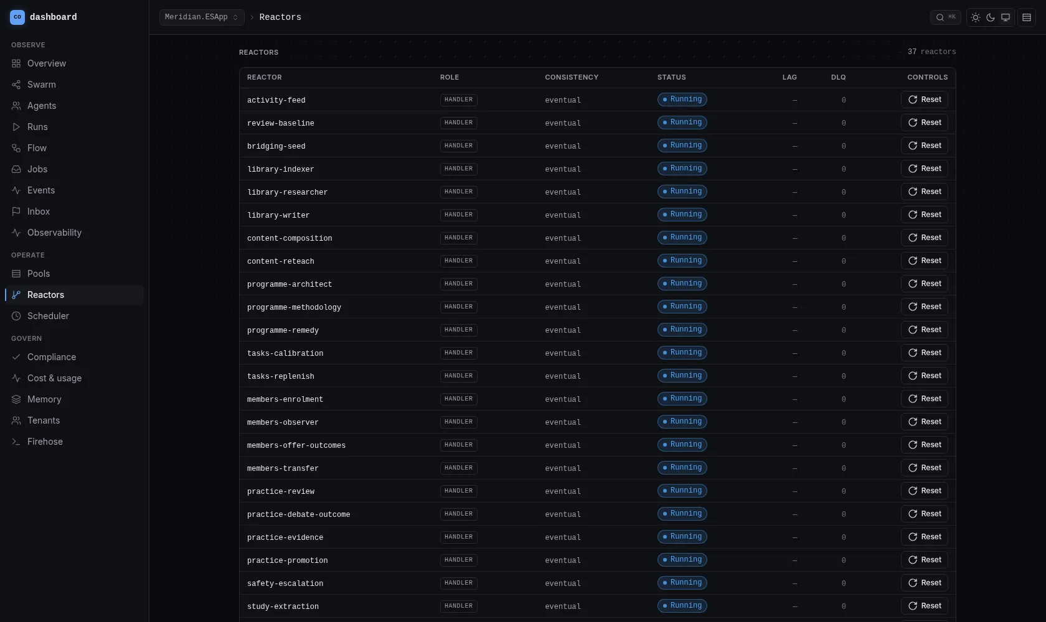Click Running status of study-extraction
The image size is (1046, 622).
point(682,606)
